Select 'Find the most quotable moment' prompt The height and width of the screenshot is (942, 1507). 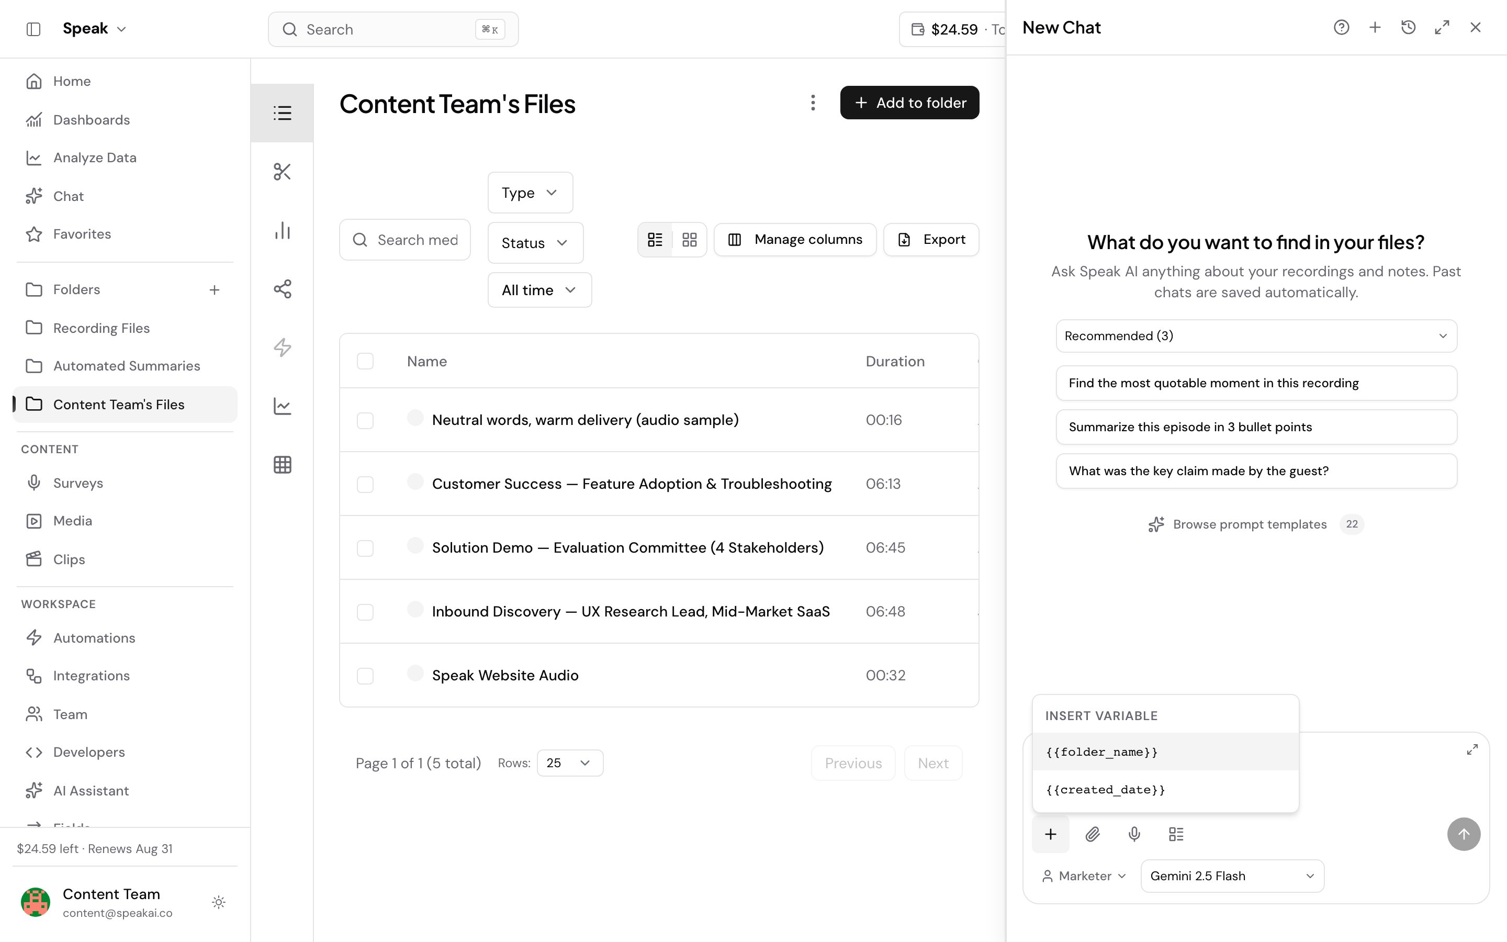pyautogui.click(x=1256, y=383)
